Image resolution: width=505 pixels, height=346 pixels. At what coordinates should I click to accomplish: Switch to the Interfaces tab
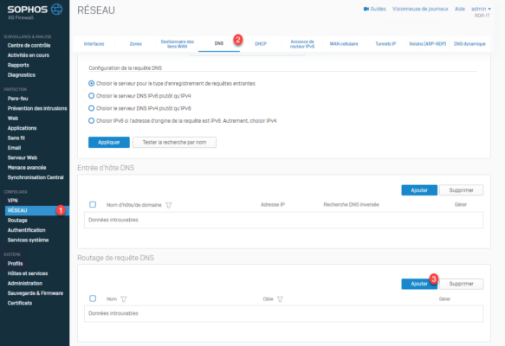click(x=94, y=44)
